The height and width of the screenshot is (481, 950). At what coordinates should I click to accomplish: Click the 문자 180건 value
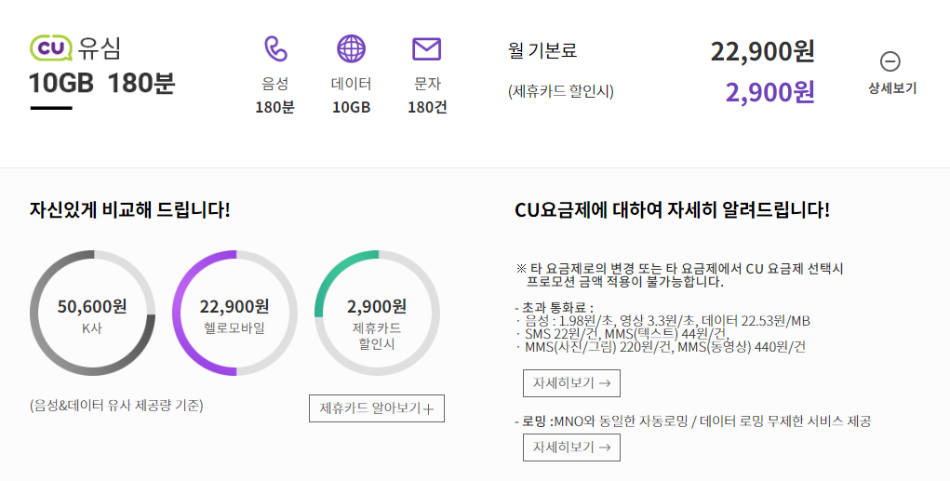point(427,107)
